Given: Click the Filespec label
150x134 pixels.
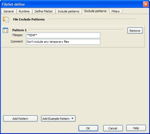Looking at the screenshot, I should (17, 35).
